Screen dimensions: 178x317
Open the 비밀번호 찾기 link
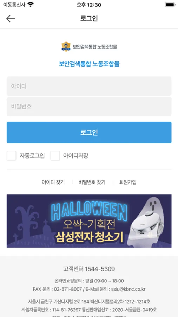[92, 182]
